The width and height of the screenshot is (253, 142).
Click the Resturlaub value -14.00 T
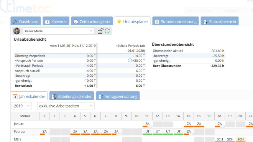point(90,86)
